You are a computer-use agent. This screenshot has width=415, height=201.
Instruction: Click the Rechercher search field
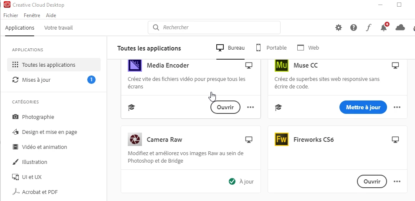pyautogui.click(x=214, y=28)
